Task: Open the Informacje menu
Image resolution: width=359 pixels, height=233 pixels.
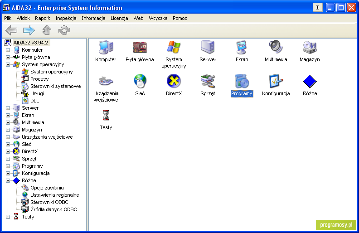Action: [x=93, y=18]
